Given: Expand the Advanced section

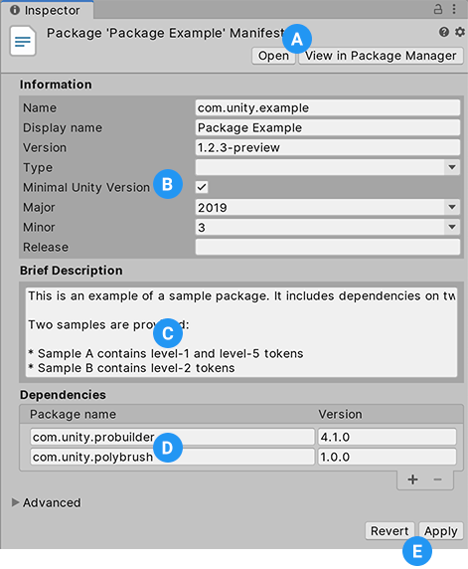Looking at the screenshot, I should pos(15,502).
